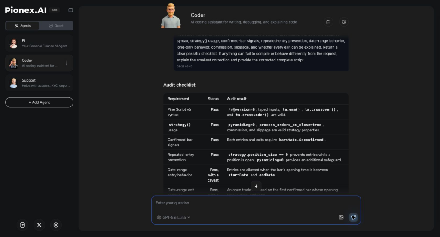440x237 pixels.
Task: Send the question with the send icon
Action: click(353, 217)
